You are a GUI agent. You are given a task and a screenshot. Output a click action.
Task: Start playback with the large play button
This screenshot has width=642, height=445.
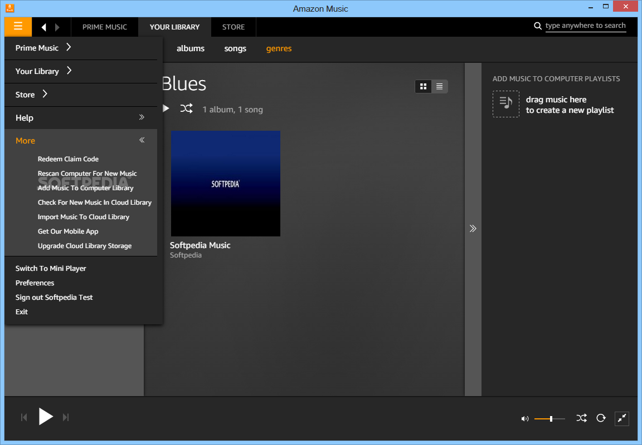[x=46, y=417]
